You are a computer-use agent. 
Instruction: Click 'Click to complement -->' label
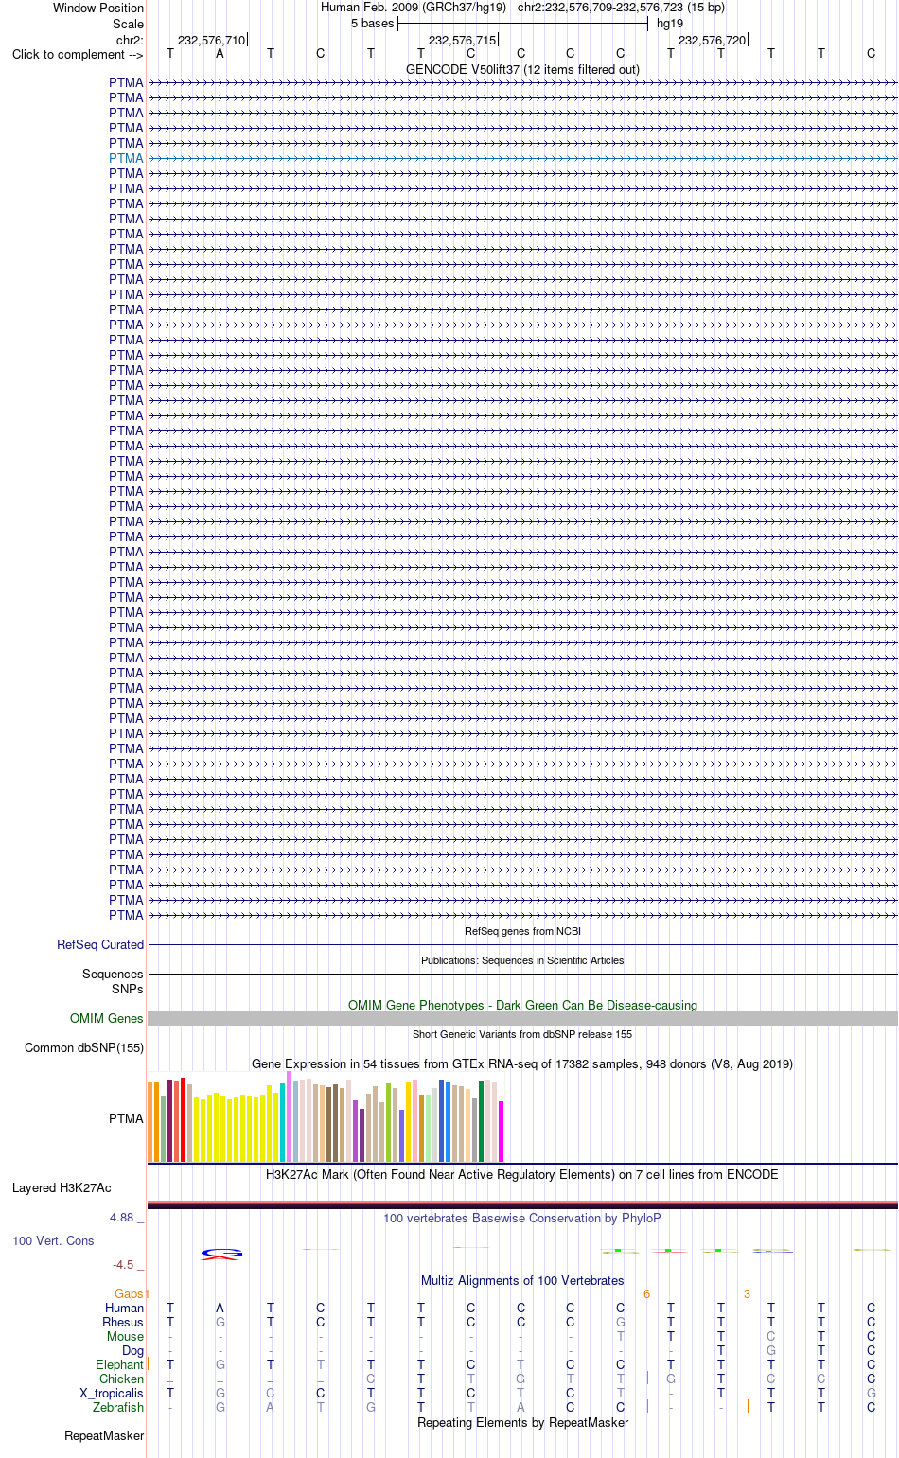coord(78,54)
